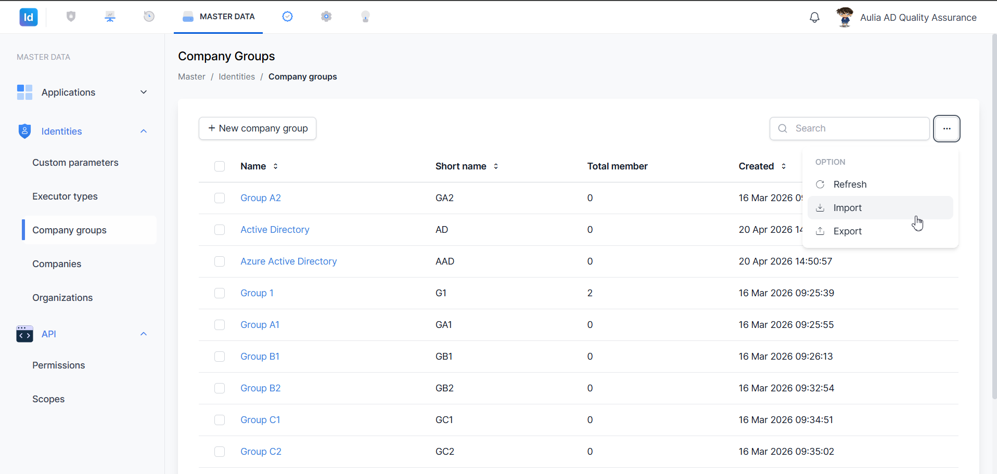The height and width of the screenshot is (474, 997).
Task: Click the user avatar picture
Action: [x=845, y=17]
